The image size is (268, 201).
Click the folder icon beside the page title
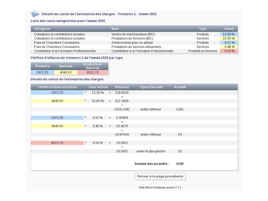tap(35, 14)
